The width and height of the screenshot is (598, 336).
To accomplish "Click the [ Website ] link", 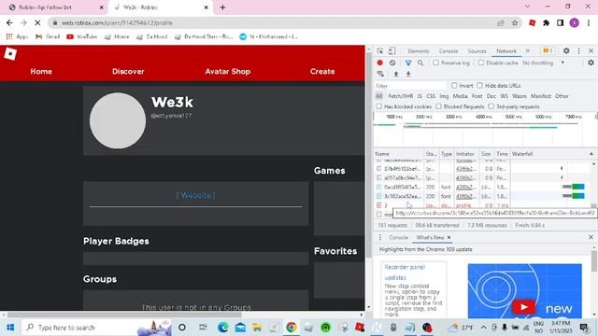I will click(x=195, y=195).
